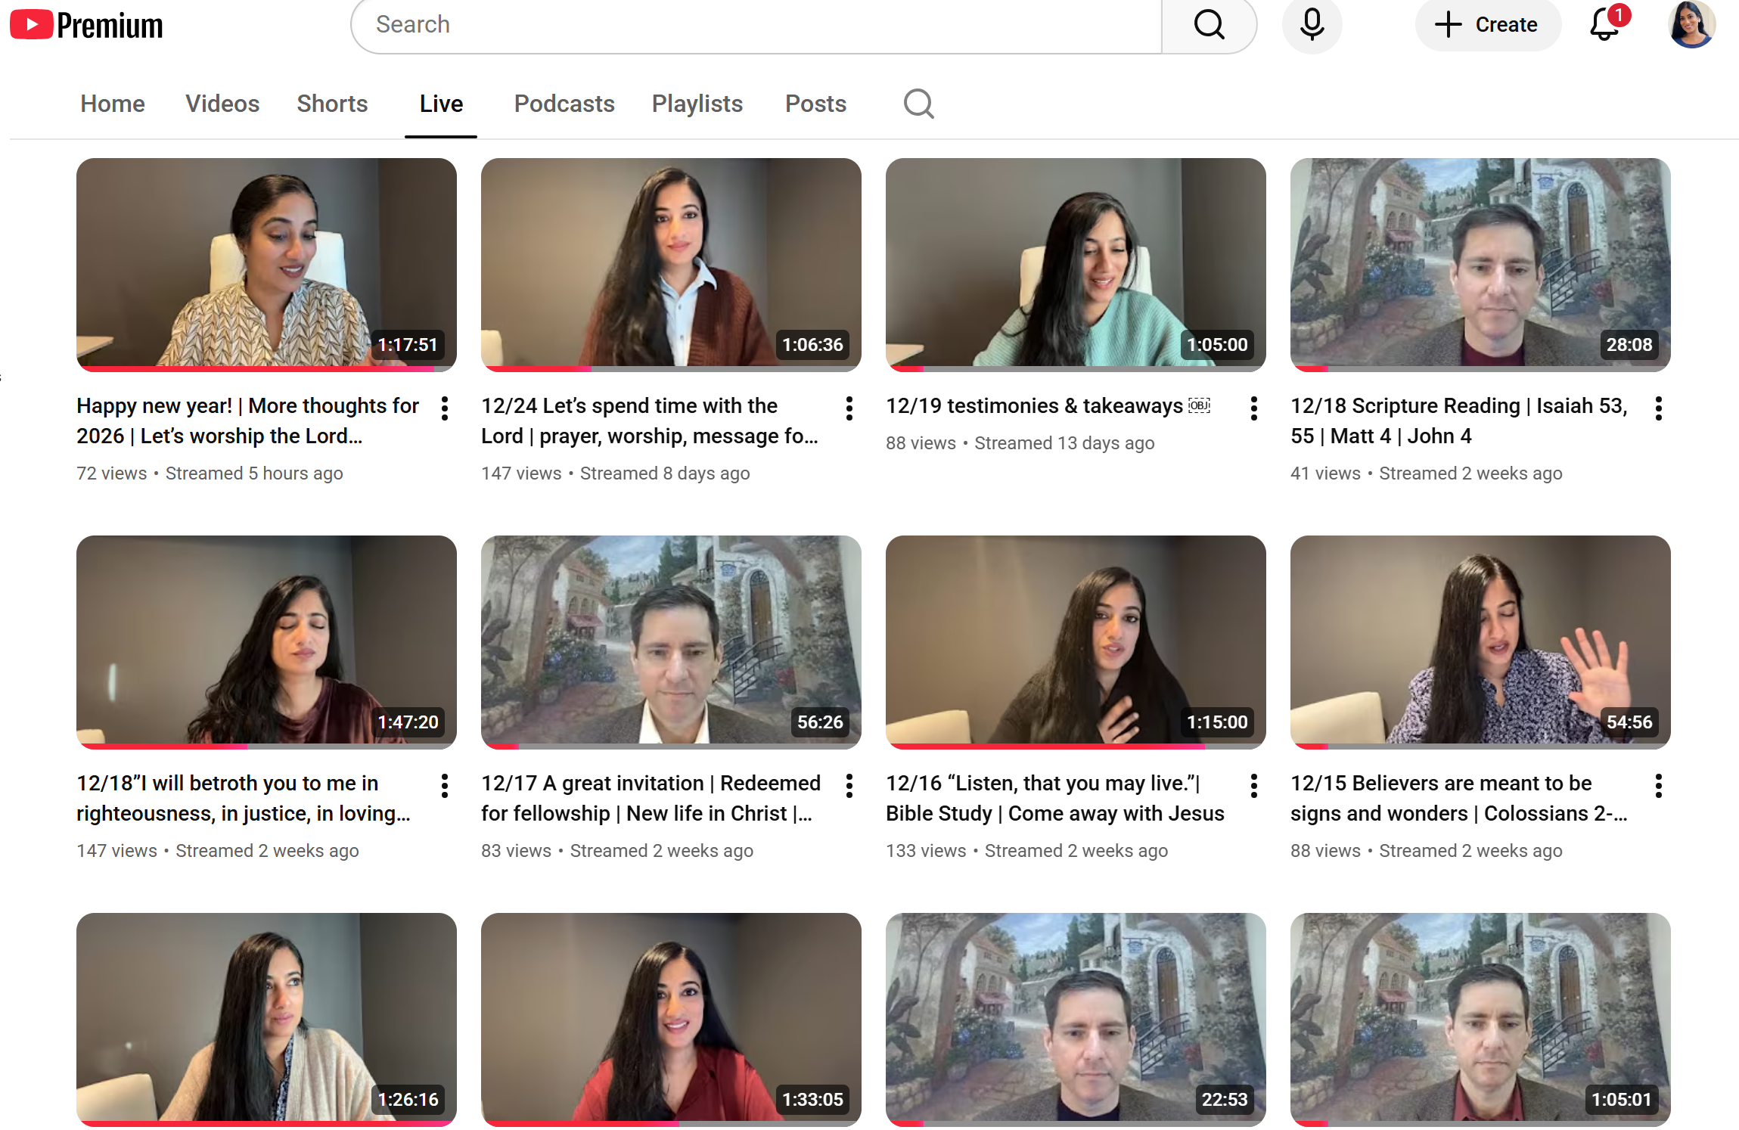Viewport: 1739px width, 1130px height.
Task: Open three-dot menu for 12/18 Scripture Reading
Action: 1658,408
